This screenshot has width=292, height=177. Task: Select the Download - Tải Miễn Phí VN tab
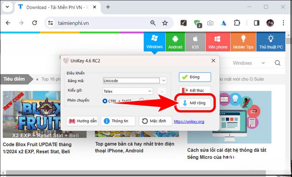57,7
